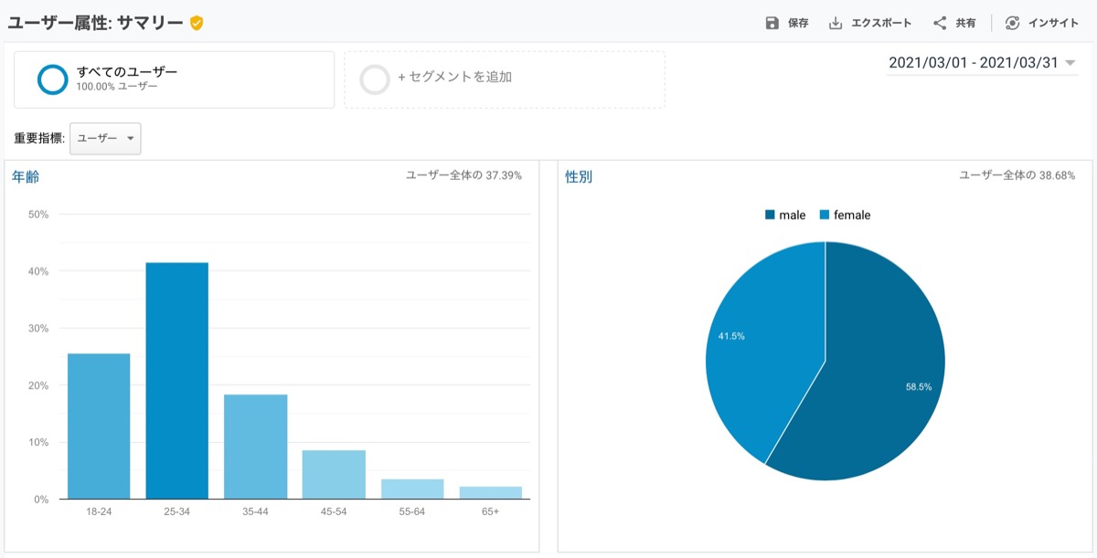Open the Insights icon

[x=1012, y=23]
